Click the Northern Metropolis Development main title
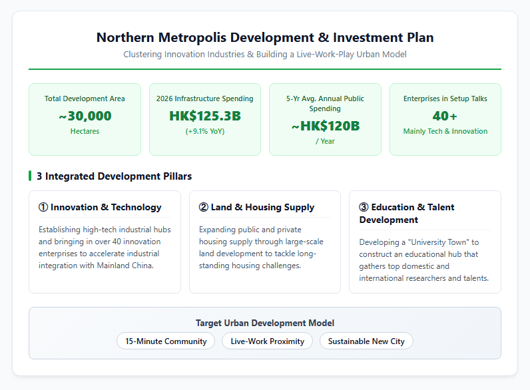 265,37
